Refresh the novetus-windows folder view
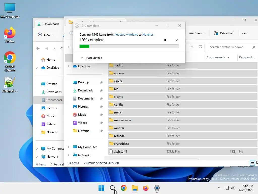This screenshot has width=258, height=194. pos(200,47)
